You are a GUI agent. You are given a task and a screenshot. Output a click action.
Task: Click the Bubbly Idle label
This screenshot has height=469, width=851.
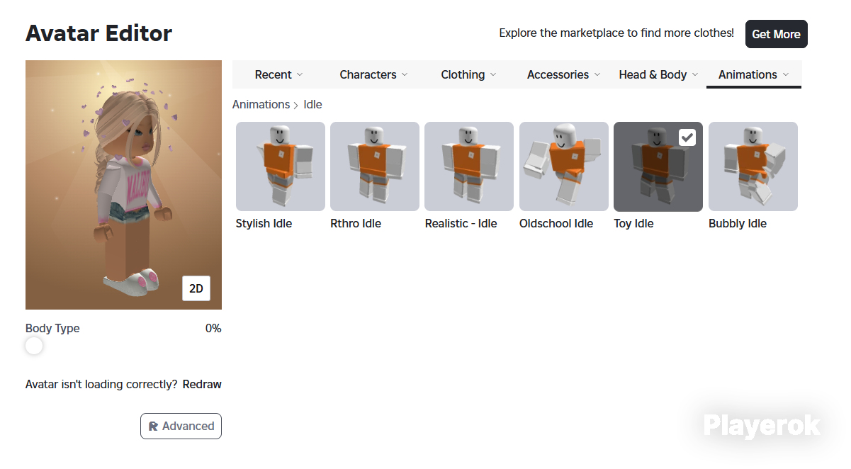[x=738, y=223]
